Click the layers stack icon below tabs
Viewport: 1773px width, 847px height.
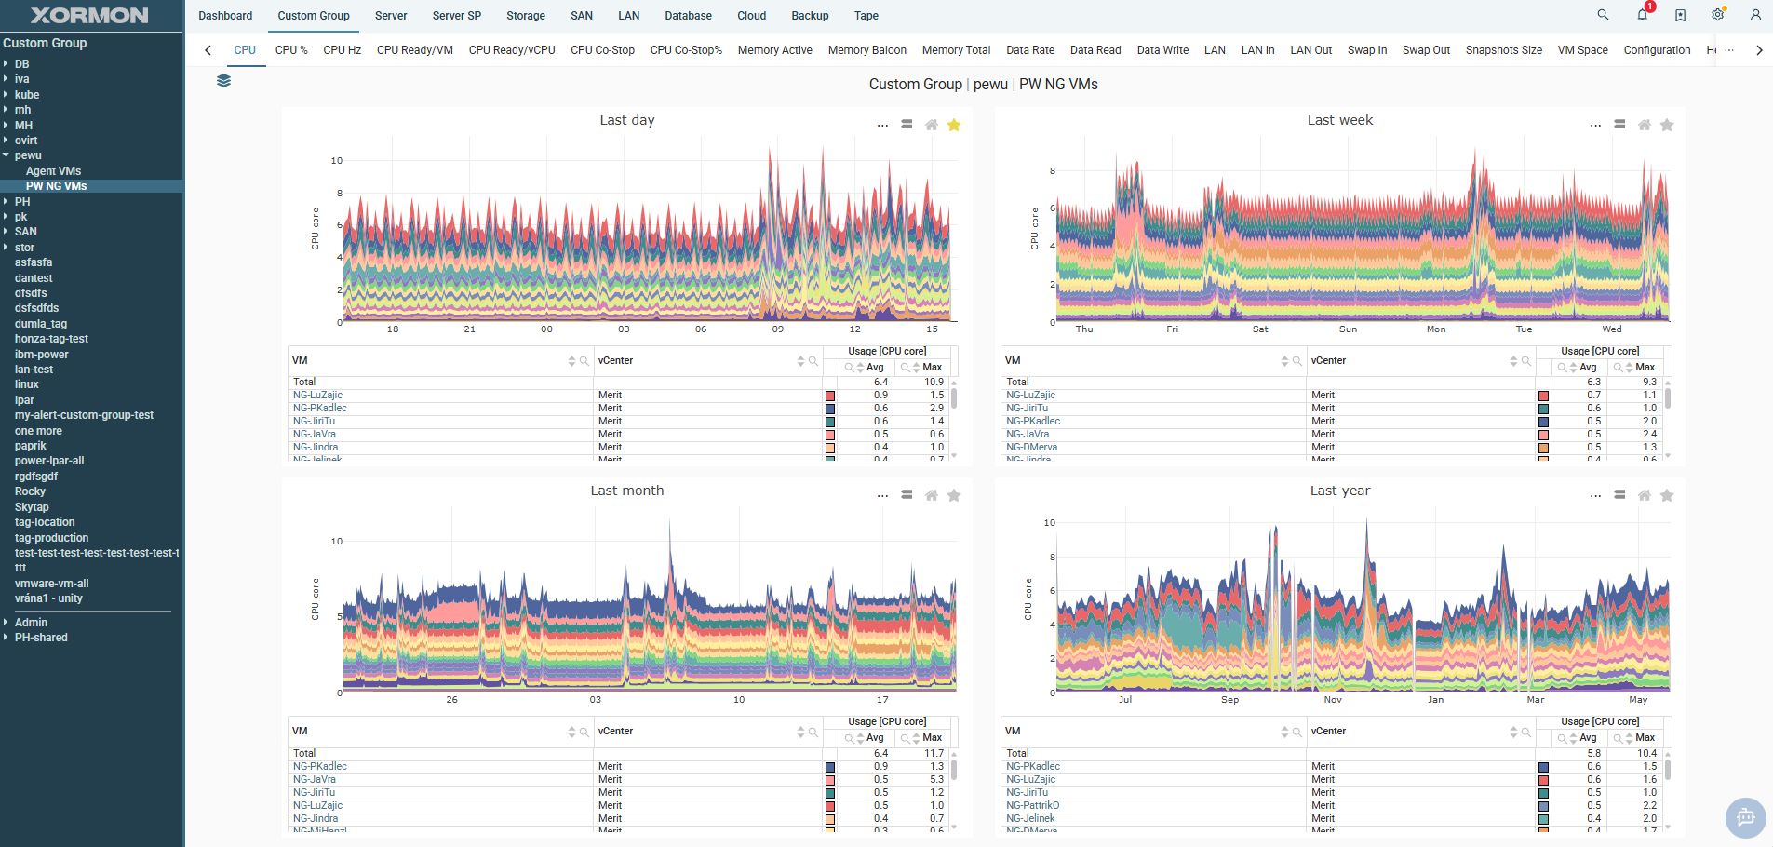[223, 81]
